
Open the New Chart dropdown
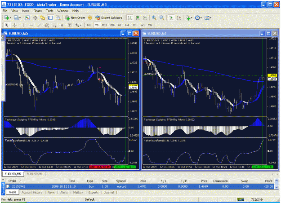[8, 18]
